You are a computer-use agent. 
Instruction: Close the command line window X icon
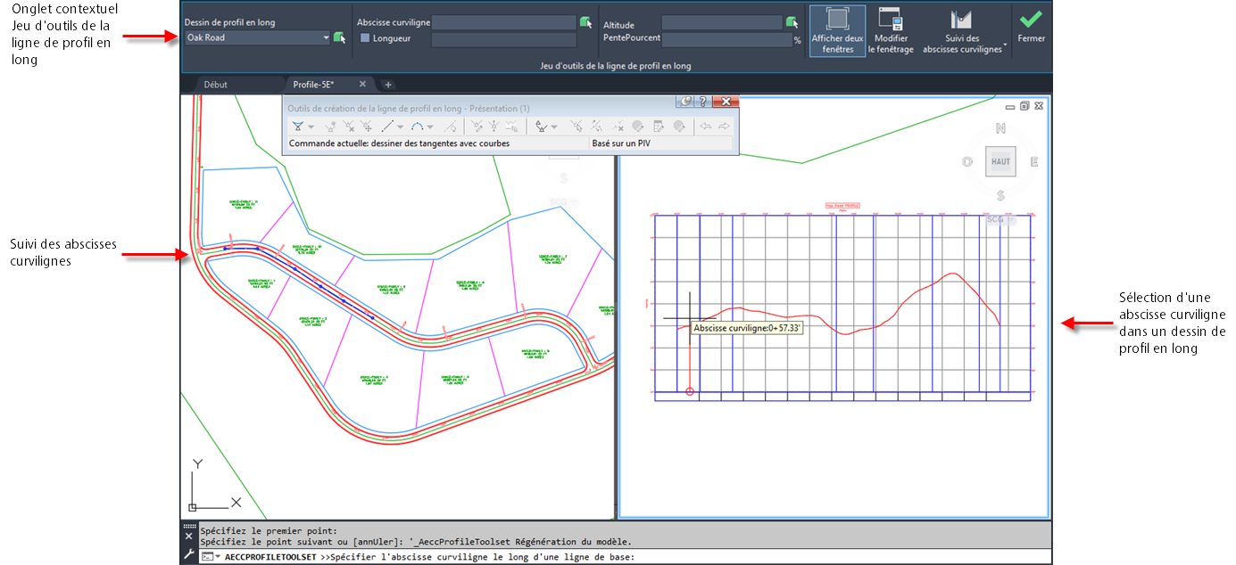pos(188,537)
